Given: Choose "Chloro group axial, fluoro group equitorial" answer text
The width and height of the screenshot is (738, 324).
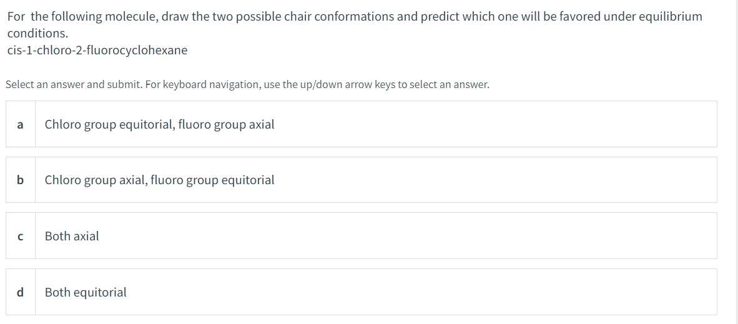Looking at the screenshot, I should (x=159, y=180).
